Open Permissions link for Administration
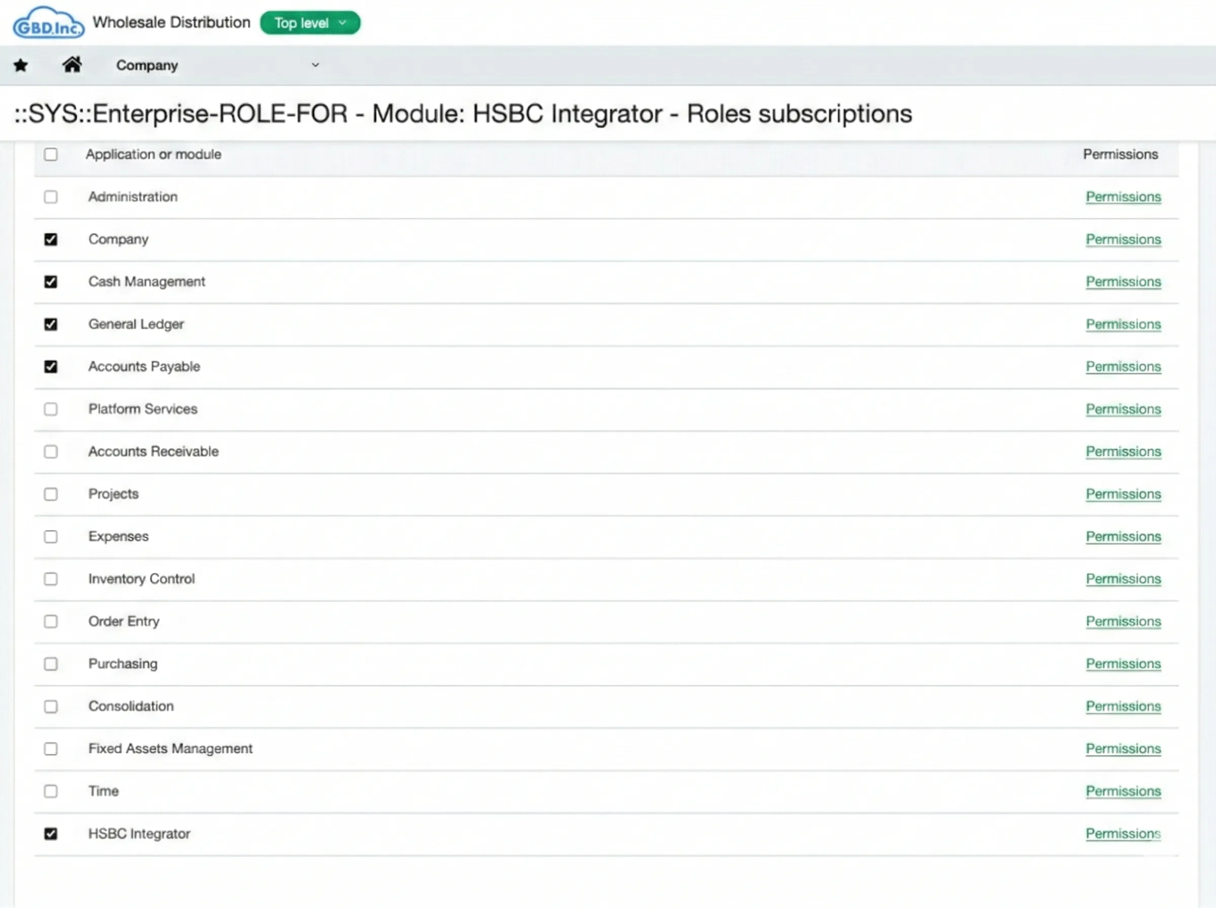The height and width of the screenshot is (908, 1216). point(1123,197)
